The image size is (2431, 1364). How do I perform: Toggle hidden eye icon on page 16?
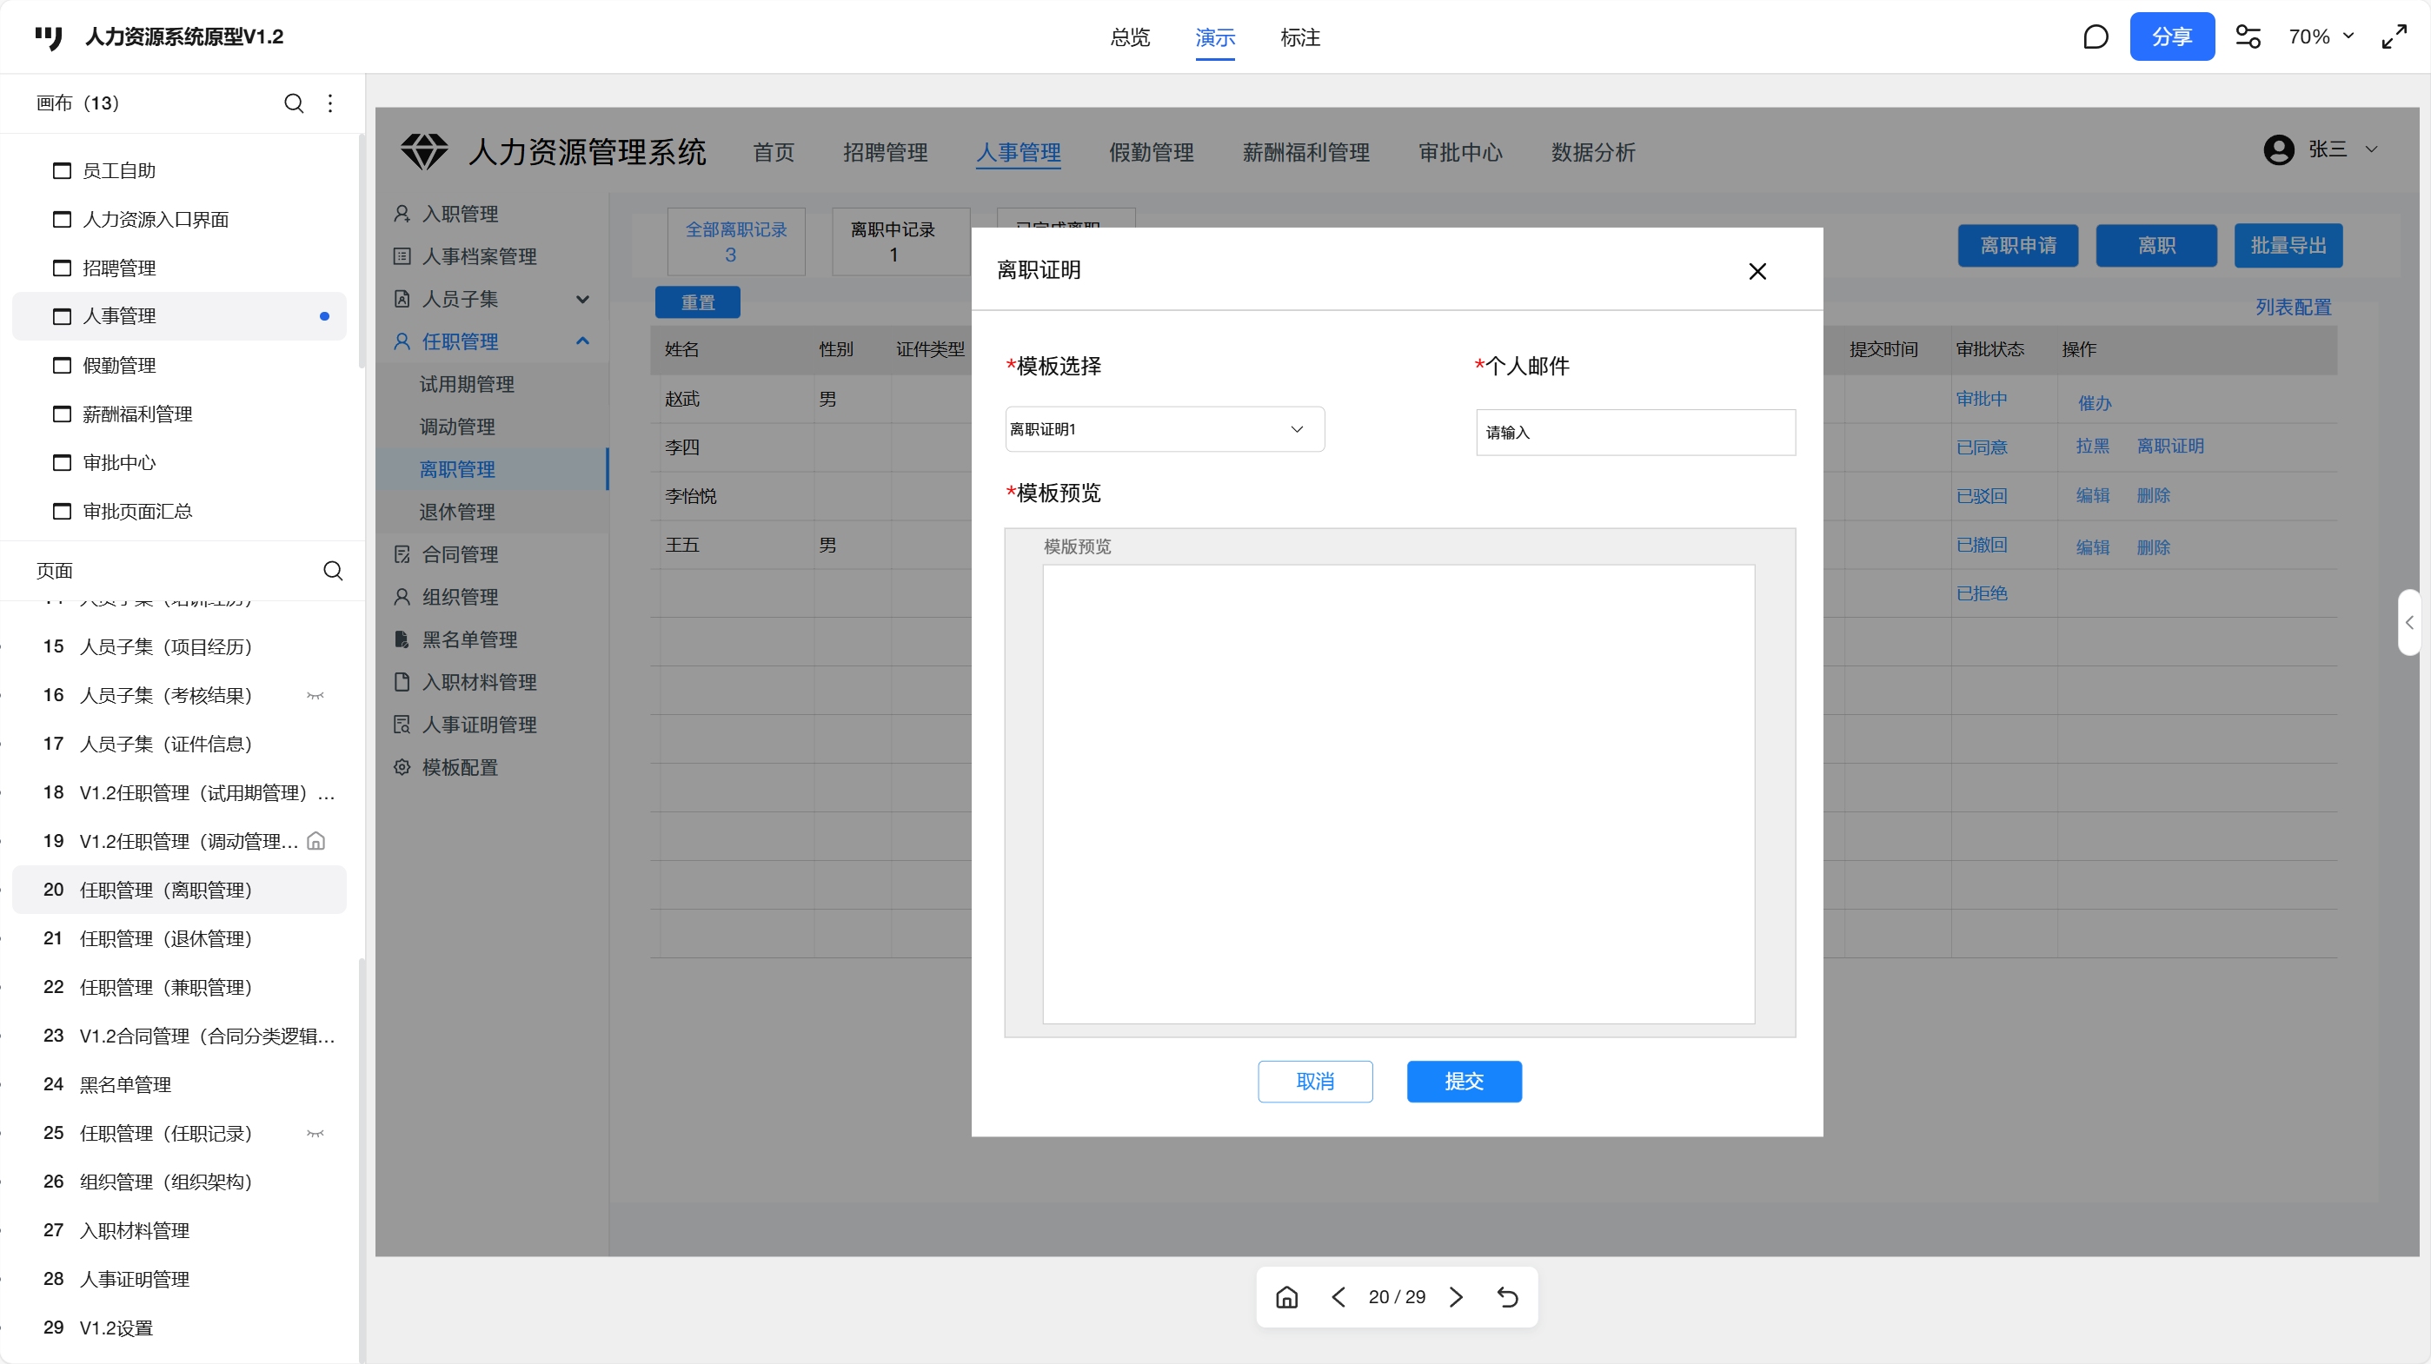pos(315,695)
